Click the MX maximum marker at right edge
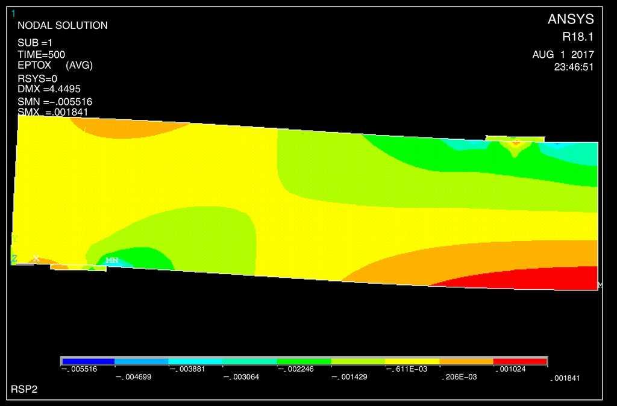The image size is (617, 406). [x=599, y=284]
